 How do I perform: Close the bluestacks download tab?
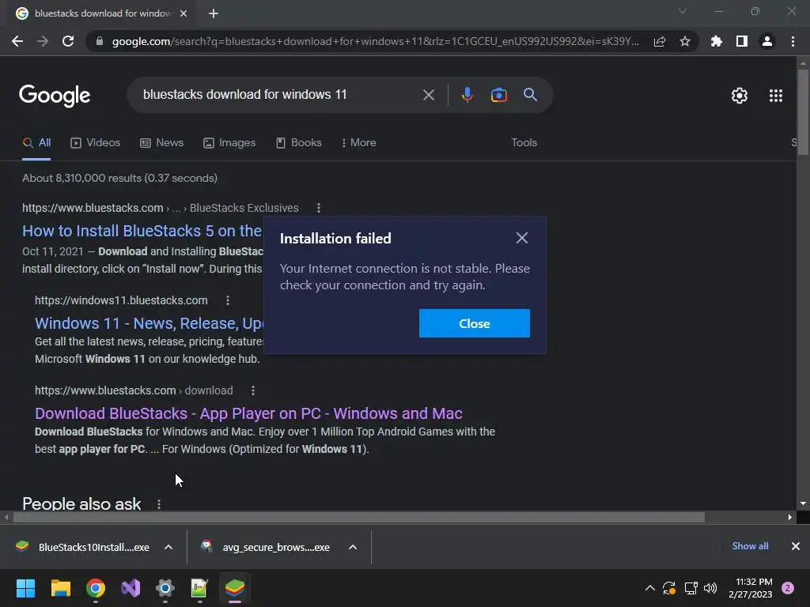pyautogui.click(x=184, y=13)
